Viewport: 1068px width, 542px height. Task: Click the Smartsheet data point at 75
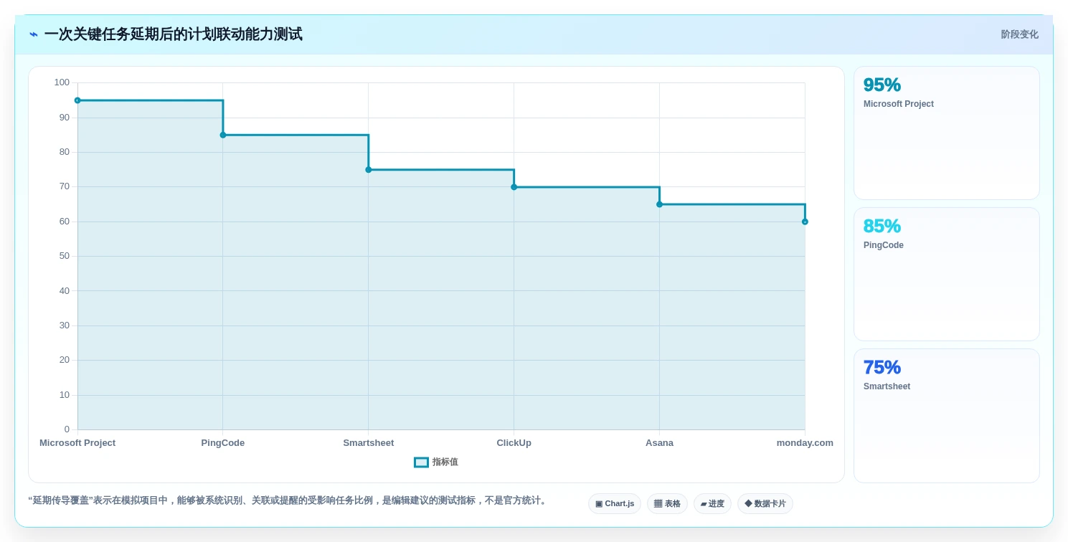click(369, 170)
